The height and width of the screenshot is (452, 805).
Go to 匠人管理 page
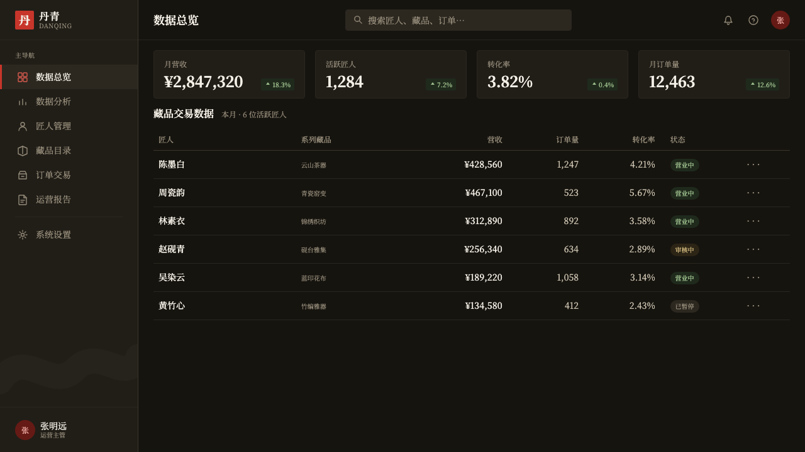(69, 126)
